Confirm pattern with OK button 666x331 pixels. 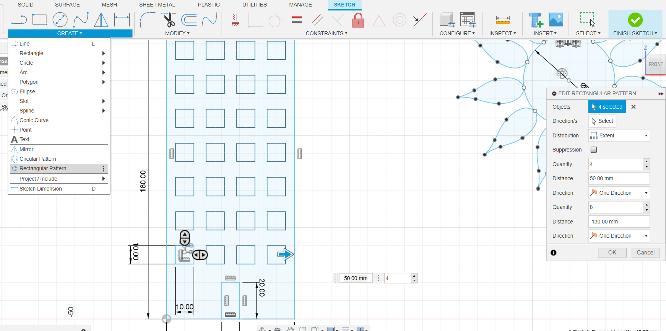coord(612,253)
